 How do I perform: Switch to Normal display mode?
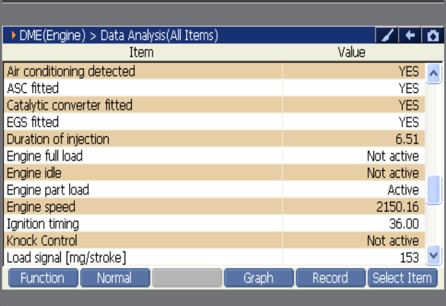115,278
